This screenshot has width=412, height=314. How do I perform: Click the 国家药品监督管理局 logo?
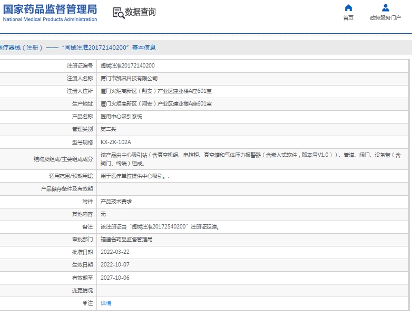tap(50, 9)
